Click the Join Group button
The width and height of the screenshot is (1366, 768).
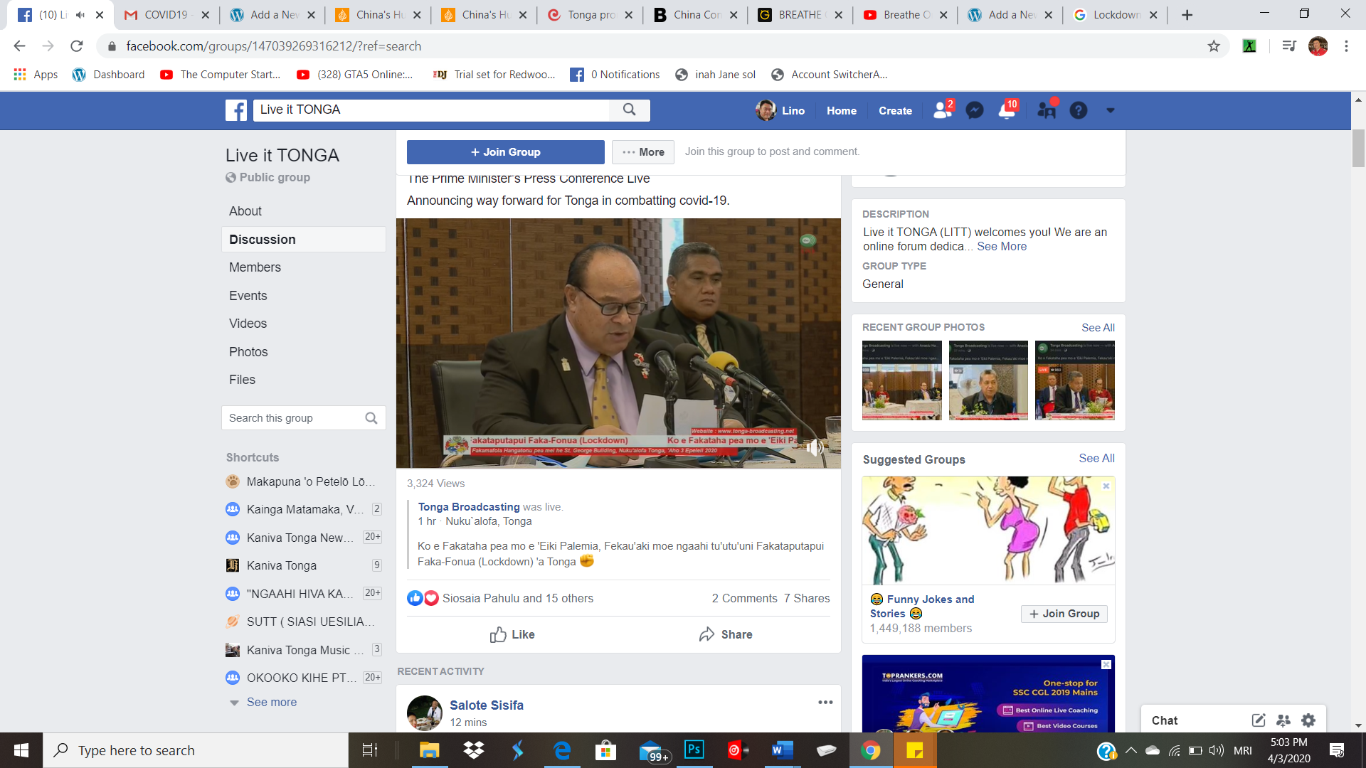coord(505,152)
